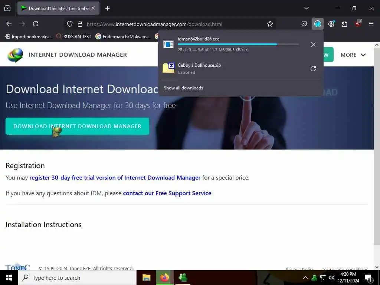Image resolution: width=380 pixels, height=285 pixels.
Task: Click the Tonec logo in footer
Action: coord(18,267)
